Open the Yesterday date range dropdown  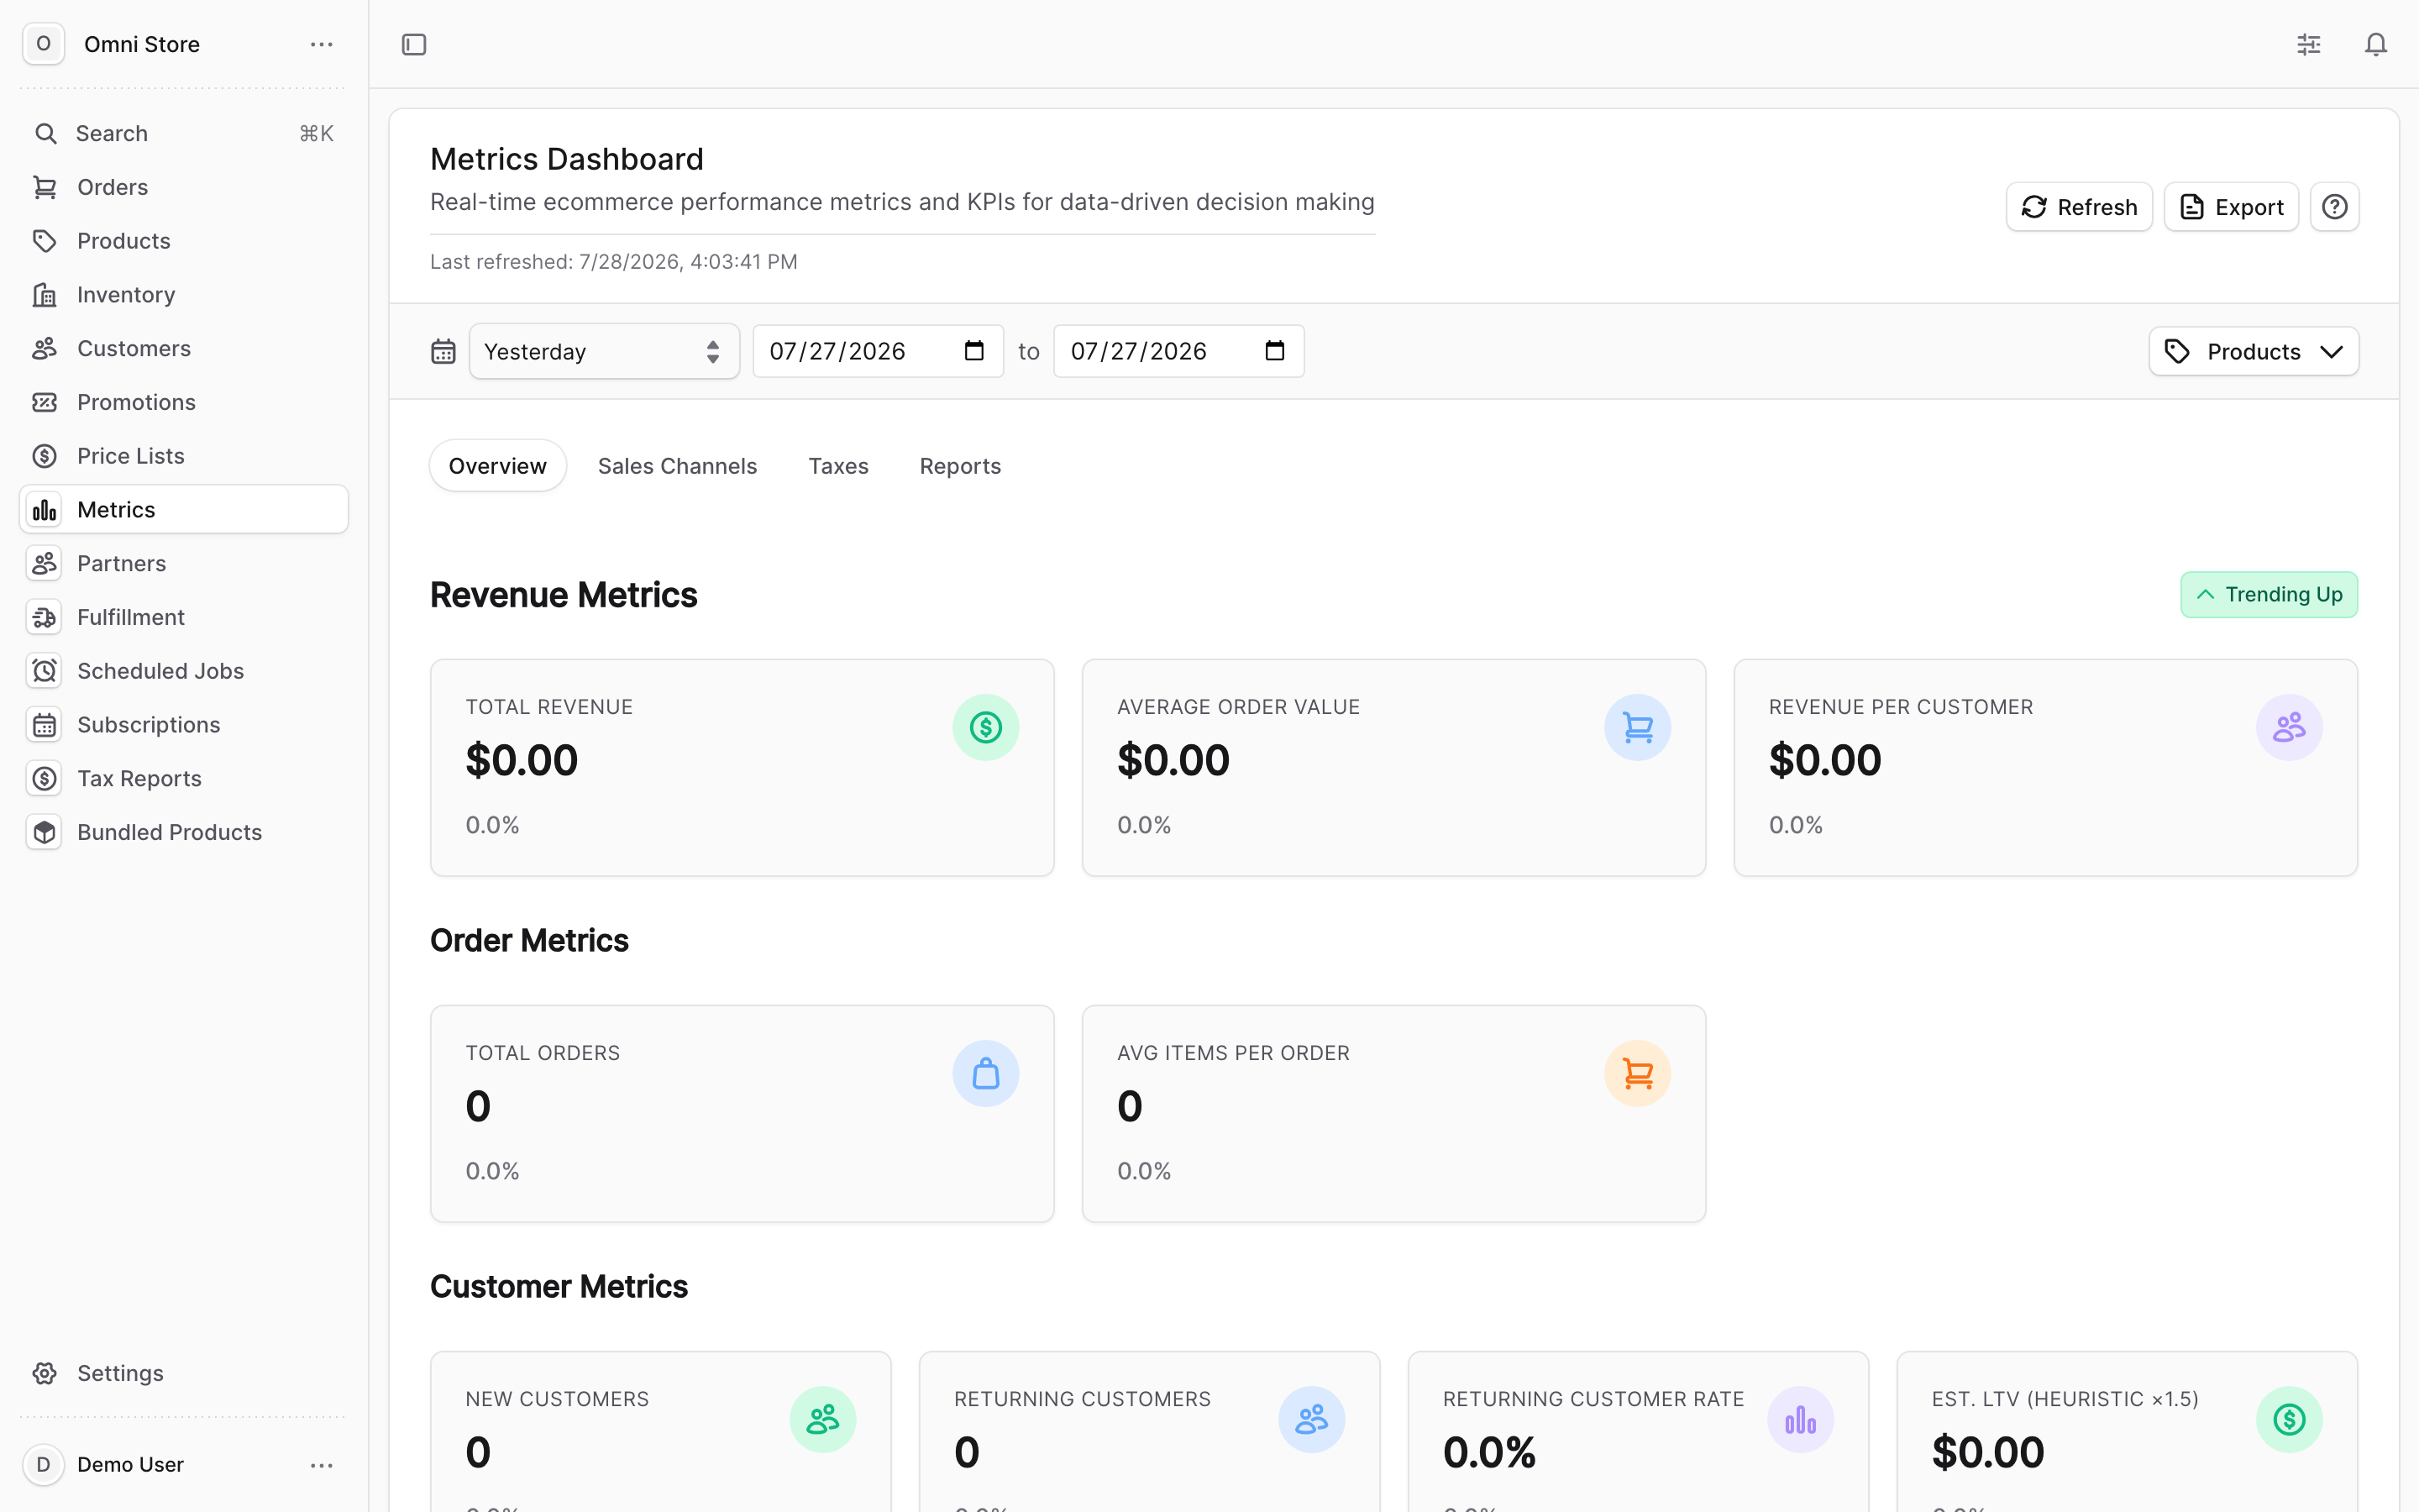(604, 351)
